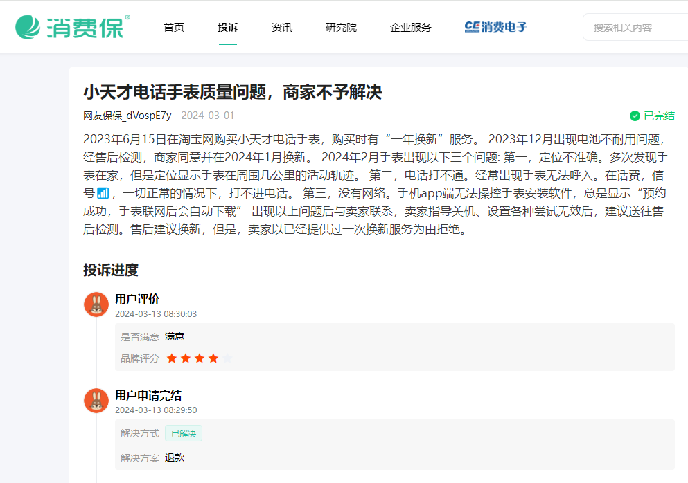Click the second star of 品牌评分
The width and height of the screenshot is (688, 483).
(186, 358)
